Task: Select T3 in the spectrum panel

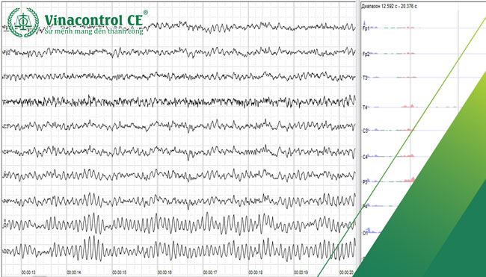Action: [365, 78]
